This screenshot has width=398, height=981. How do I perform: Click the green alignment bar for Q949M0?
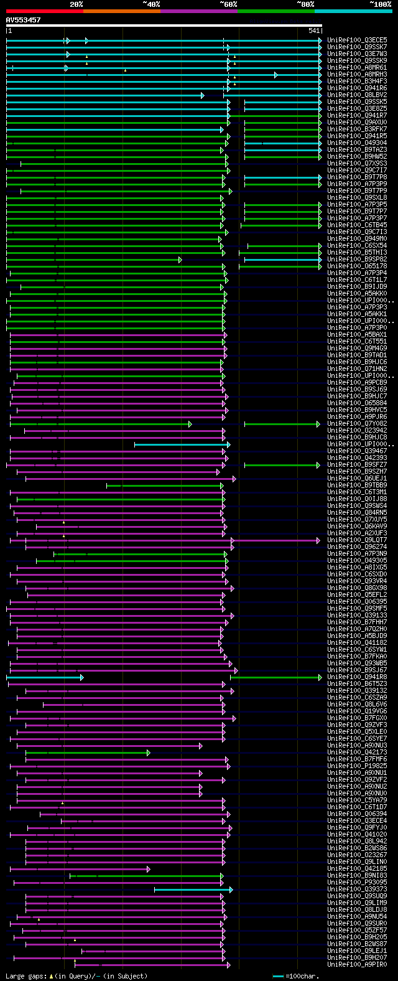(114, 239)
